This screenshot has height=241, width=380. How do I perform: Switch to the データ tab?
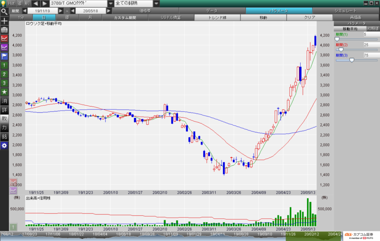coord(212,11)
